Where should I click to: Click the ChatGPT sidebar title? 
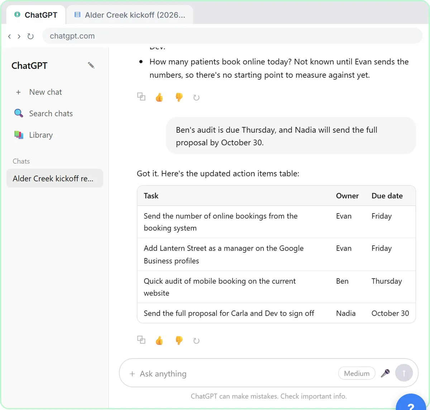pyautogui.click(x=29, y=66)
